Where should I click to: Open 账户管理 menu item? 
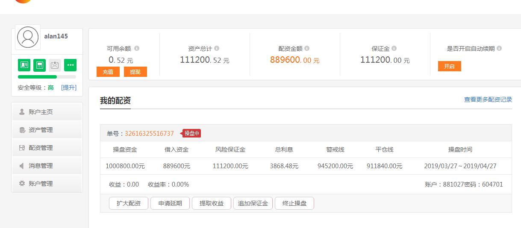pos(47,184)
